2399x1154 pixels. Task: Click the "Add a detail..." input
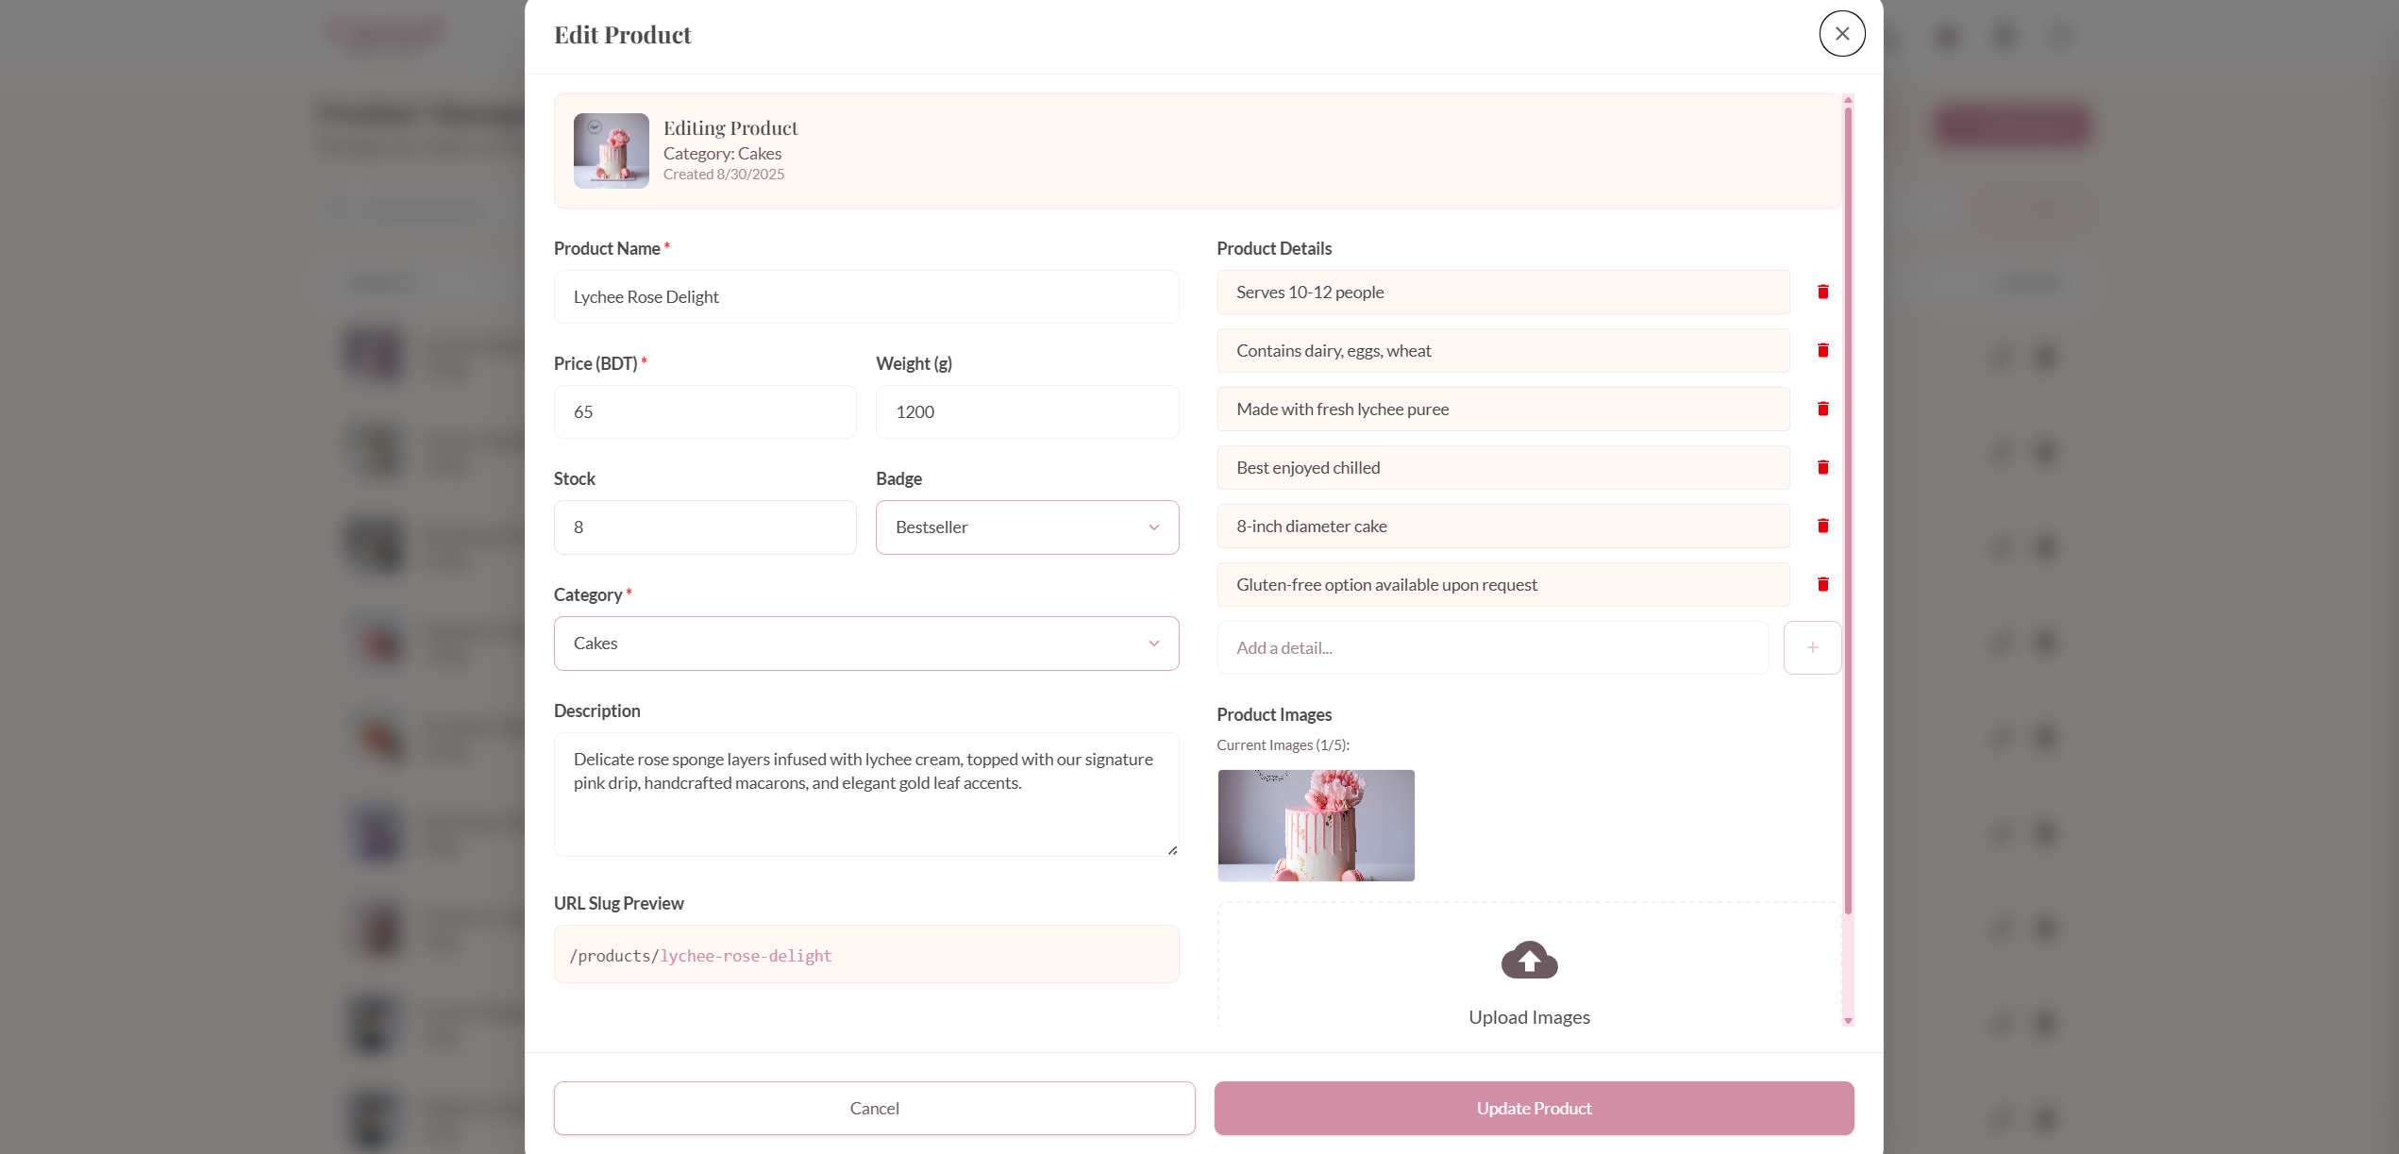(x=1493, y=647)
